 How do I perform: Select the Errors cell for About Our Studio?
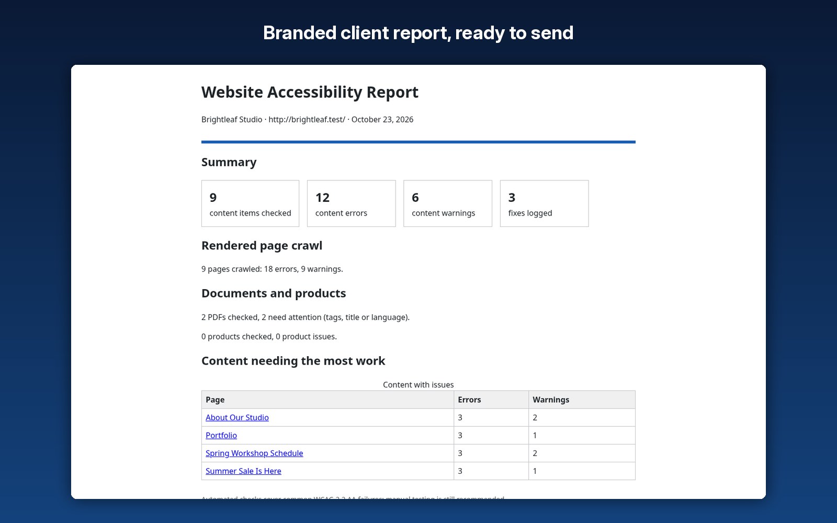coord(491,417)
